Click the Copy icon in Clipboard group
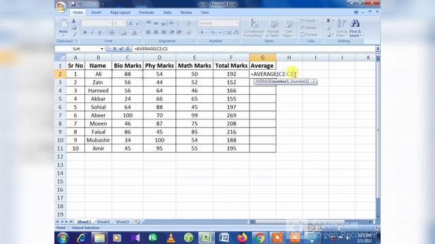The image size is (435, 244). click(x=74, y=28)
